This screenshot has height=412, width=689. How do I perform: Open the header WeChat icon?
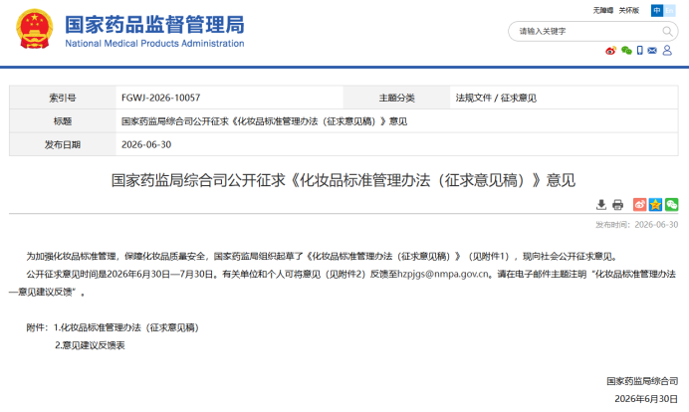tap(626, 51)
